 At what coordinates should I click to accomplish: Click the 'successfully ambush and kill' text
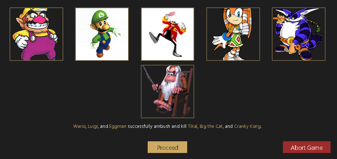[157, 126]
